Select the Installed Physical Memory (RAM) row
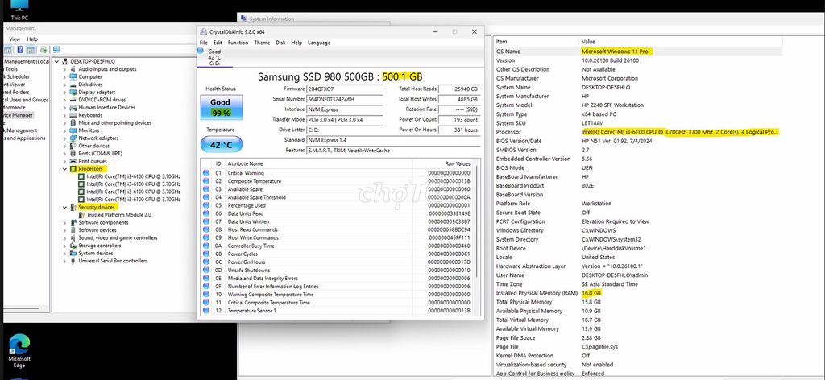825x380 pixels. pos(638,293)
